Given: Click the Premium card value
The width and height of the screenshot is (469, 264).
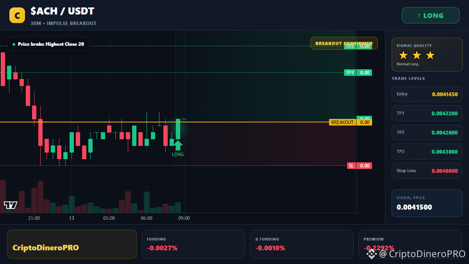Looking at the screenshot, I should (x=379, y=248).
